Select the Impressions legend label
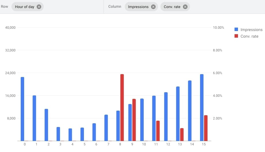265x152 pixels. pyautogui.click(x=251, y=30)
